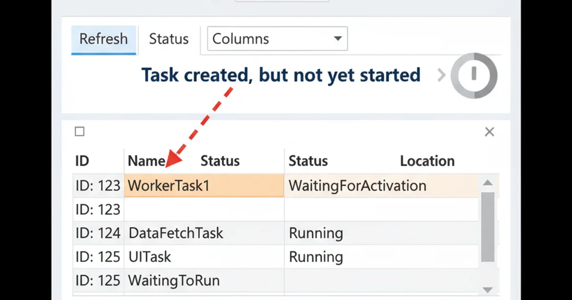The image size is (572, 300).
Task: Sort tasks by the Name column header
Action: coord(145,160)
